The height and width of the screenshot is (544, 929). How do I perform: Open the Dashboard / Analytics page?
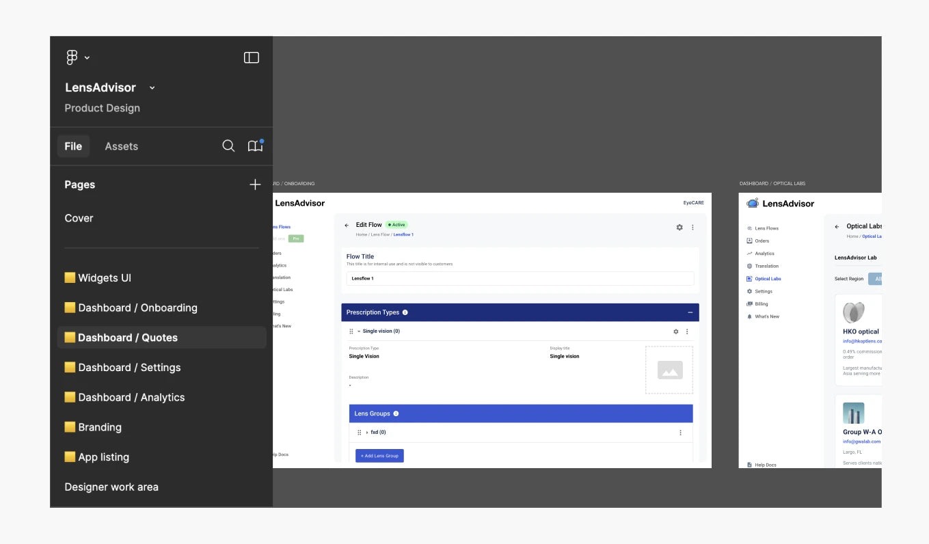[131, 397]
